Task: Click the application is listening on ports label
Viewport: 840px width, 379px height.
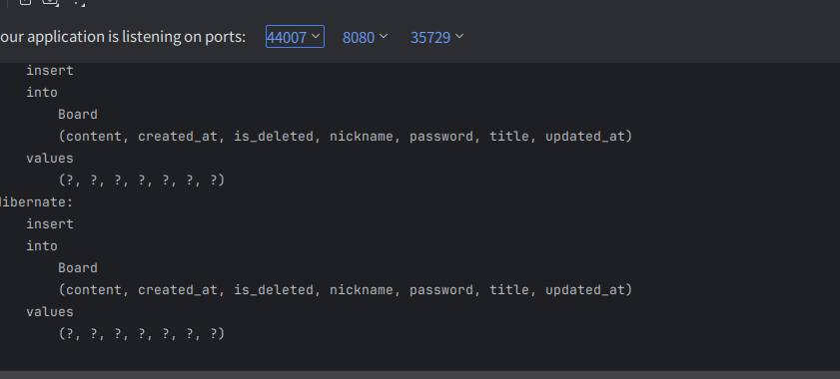Action: (123, 37)
